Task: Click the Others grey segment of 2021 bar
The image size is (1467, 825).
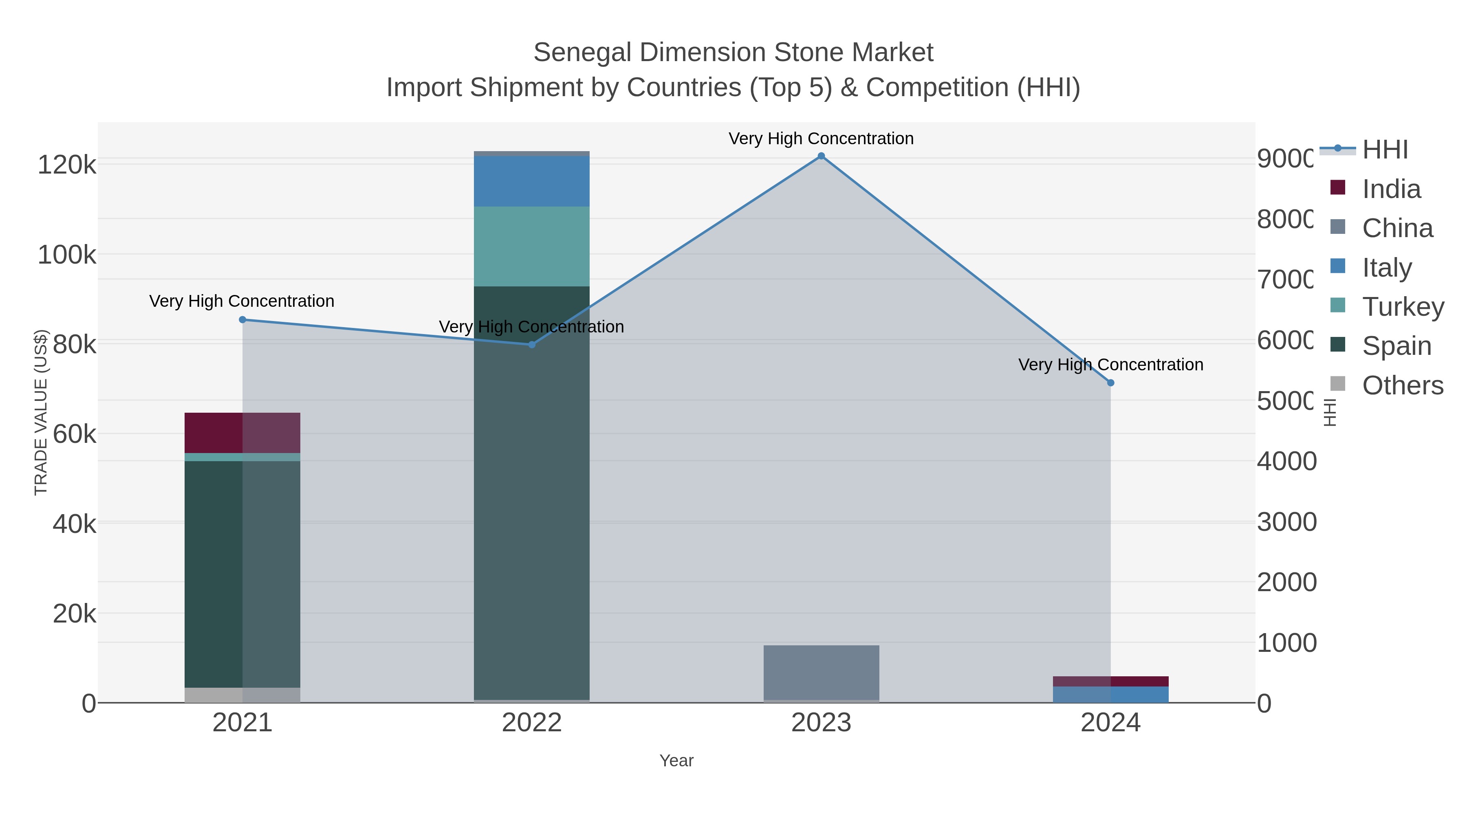Action: point(242,695)
